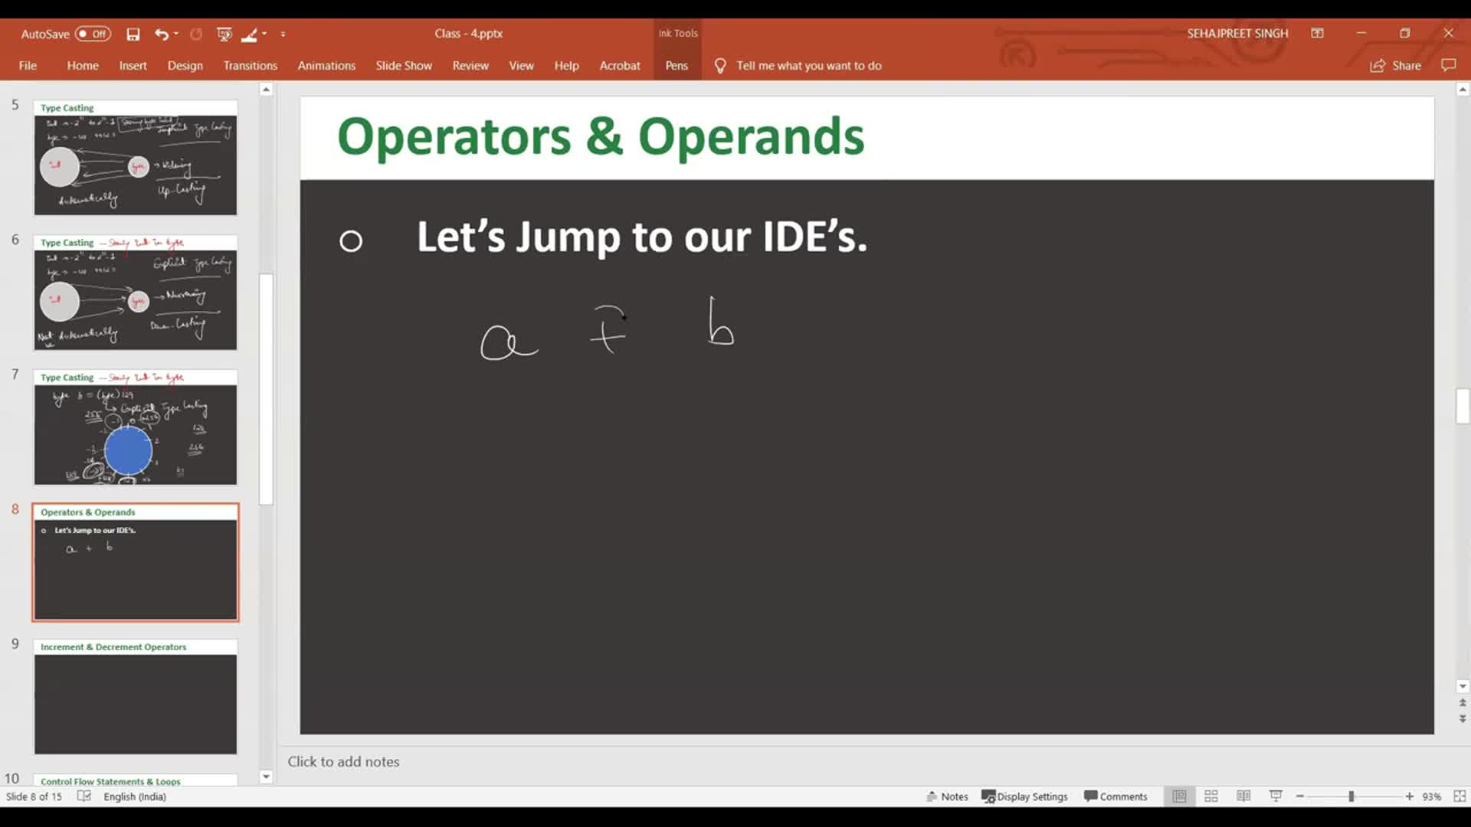1471x827 pixels.
Task: Open Customize Quick Access Toolbar dropdown
Action: (x=283, y=34)
